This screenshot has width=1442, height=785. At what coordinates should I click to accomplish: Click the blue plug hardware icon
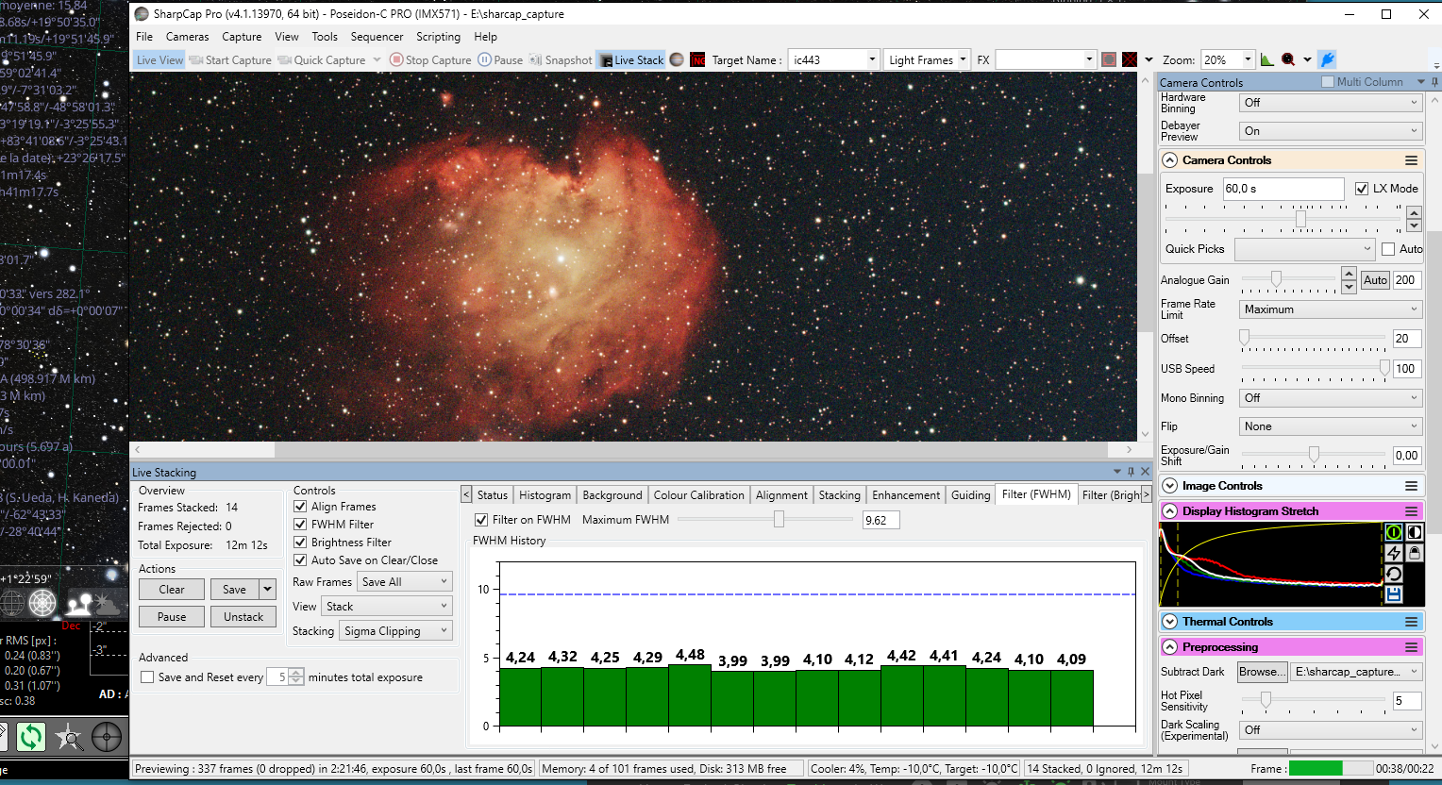pyautogui.click(x=1328, y=59)
